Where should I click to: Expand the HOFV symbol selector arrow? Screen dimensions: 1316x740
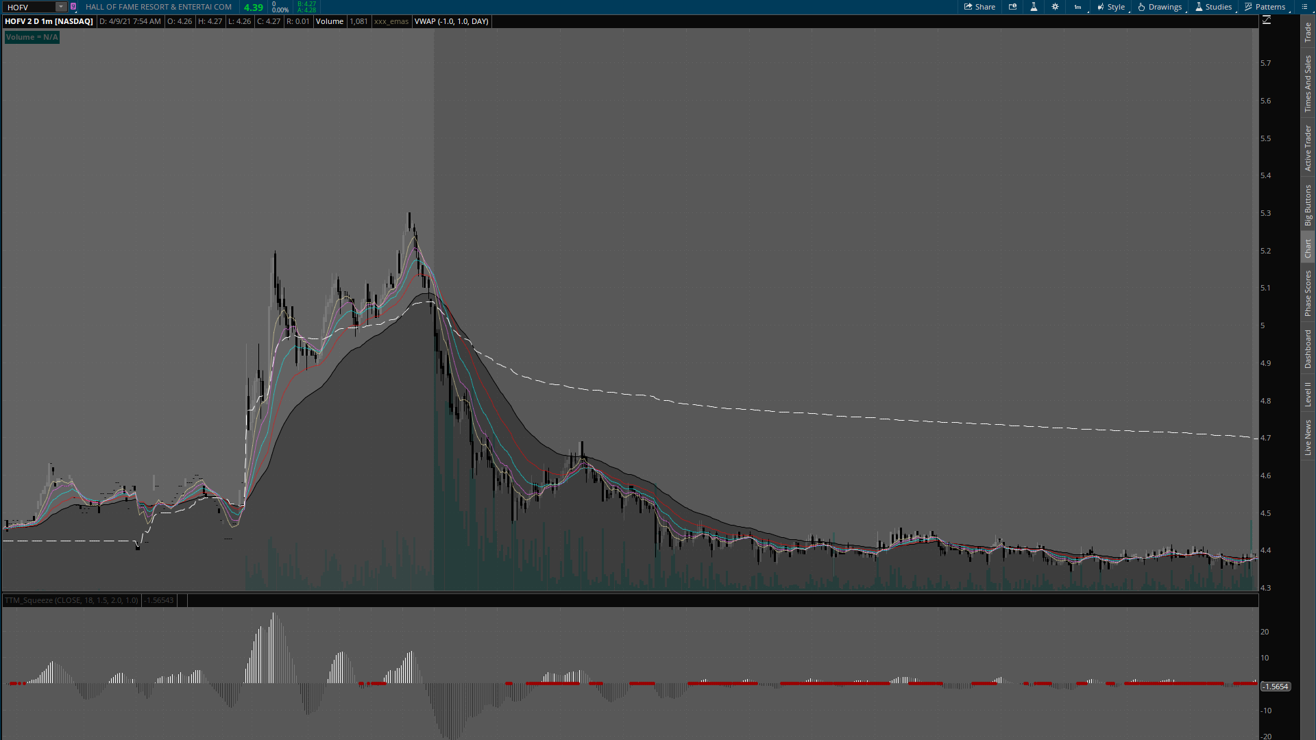(x=61, y=7)
